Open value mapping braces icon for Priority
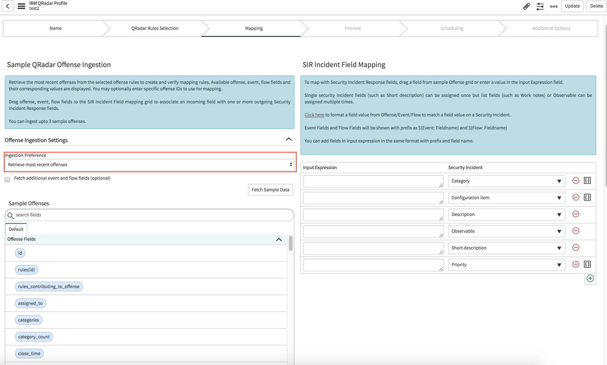 point(587,264)
